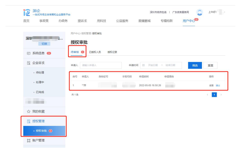Viewport: 240px width, 154px height.
Task: Click the 申请人 input field
Action: [101, 65]
